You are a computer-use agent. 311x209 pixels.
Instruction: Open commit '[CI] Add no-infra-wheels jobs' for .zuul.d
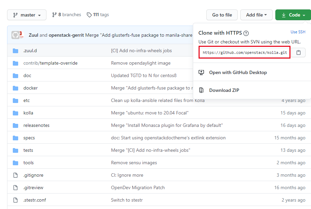click(x=141, y=50)
